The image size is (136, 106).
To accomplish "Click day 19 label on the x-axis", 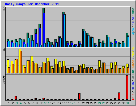I will (x=80, y=103).
